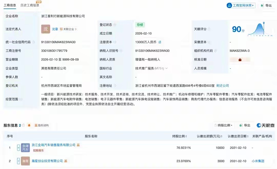Image resolution: width=277 pixels, height=169 pixels.
Task: Click the 90分 score value
Action: coord(238,29)
